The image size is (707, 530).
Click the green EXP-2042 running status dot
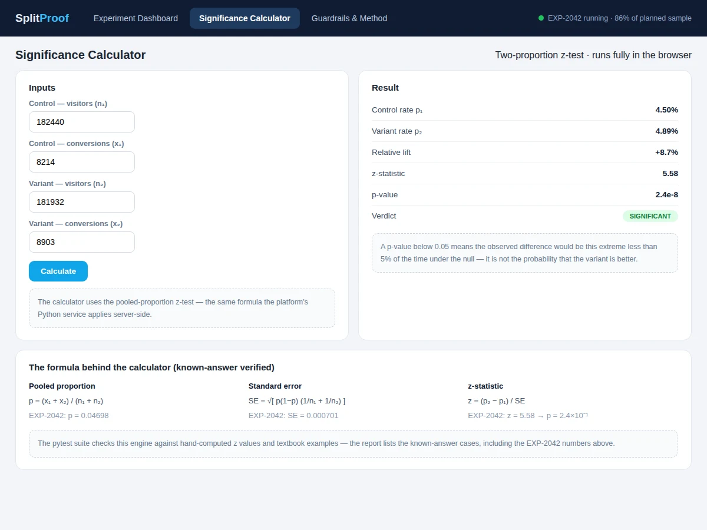point(541,18)
